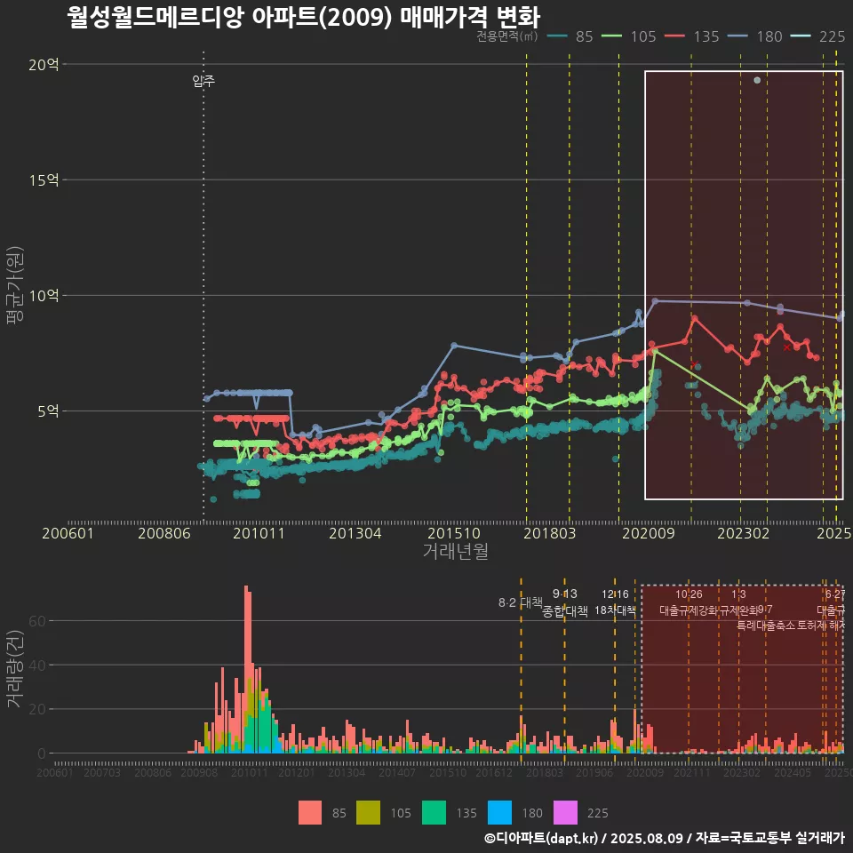Click the 거래량(건) axis title

[x=15, y=668]
